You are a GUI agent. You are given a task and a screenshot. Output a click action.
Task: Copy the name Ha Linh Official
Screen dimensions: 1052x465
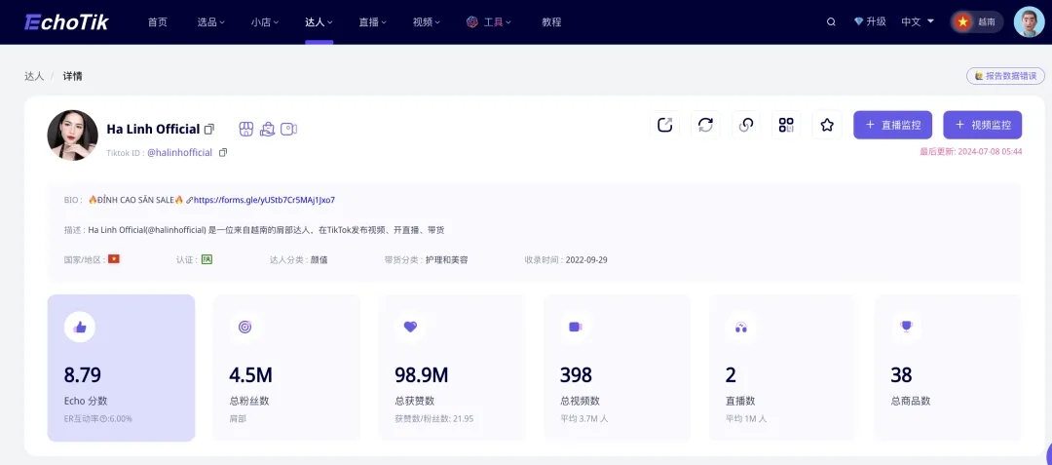click(209, 129)
